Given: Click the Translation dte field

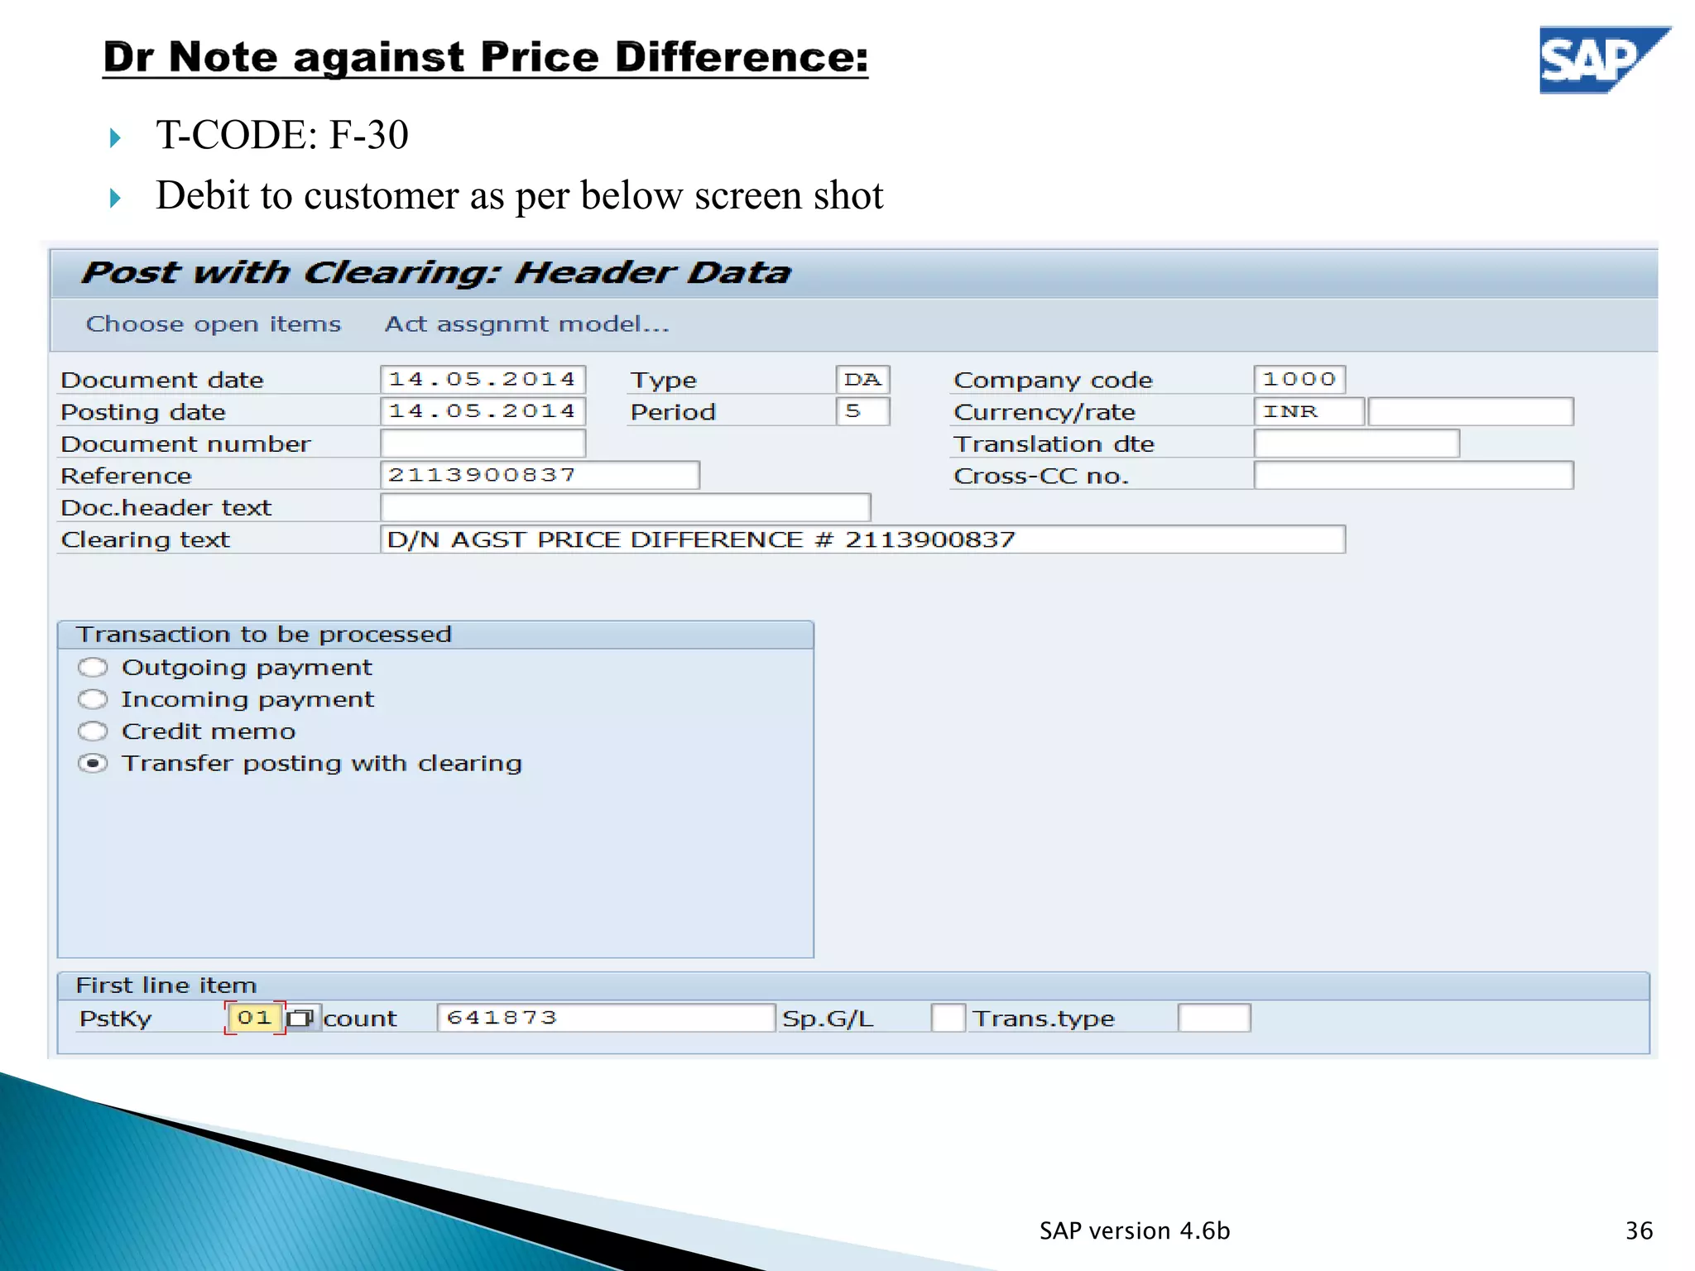Looking at the screenshot, I should click(x=1356, y=443).
